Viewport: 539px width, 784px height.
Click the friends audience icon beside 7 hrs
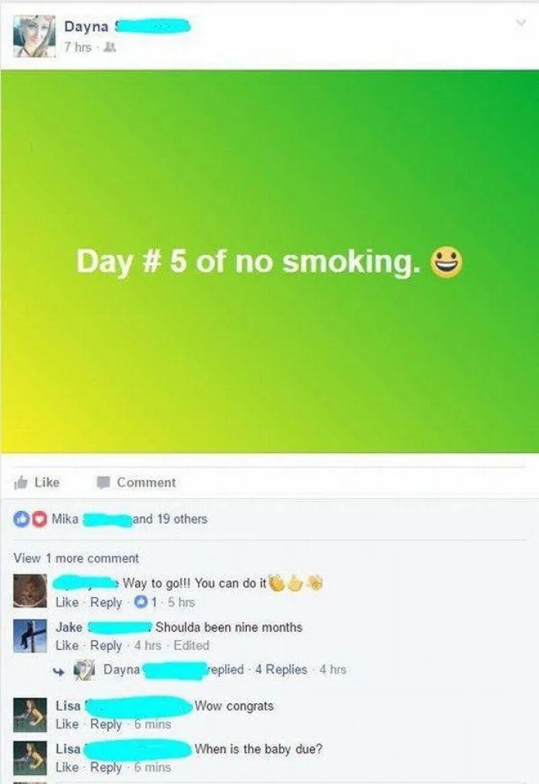[x=111, y=47]
